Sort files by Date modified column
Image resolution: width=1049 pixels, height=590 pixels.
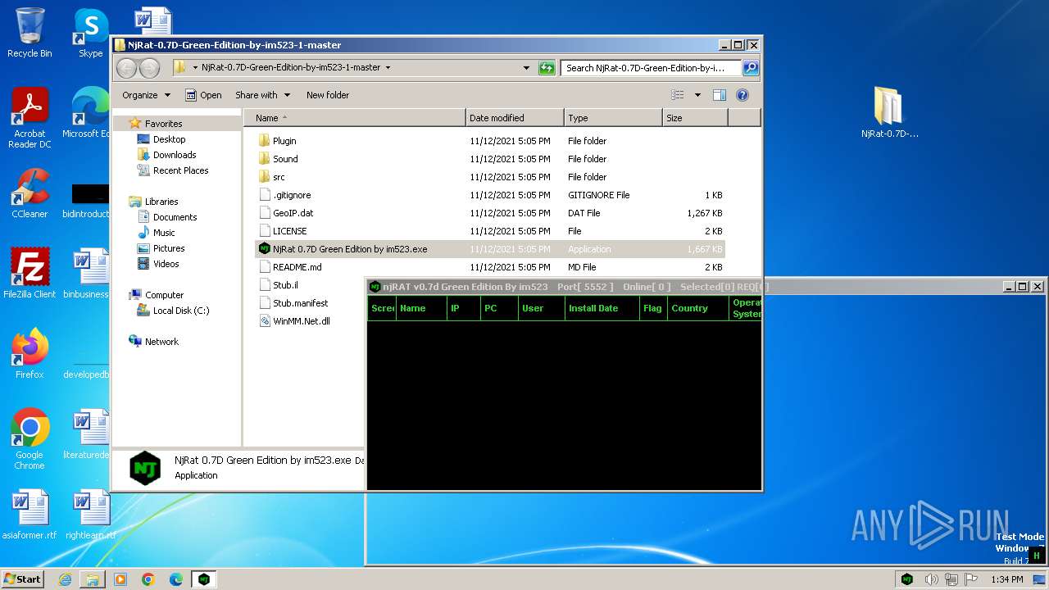515,118
